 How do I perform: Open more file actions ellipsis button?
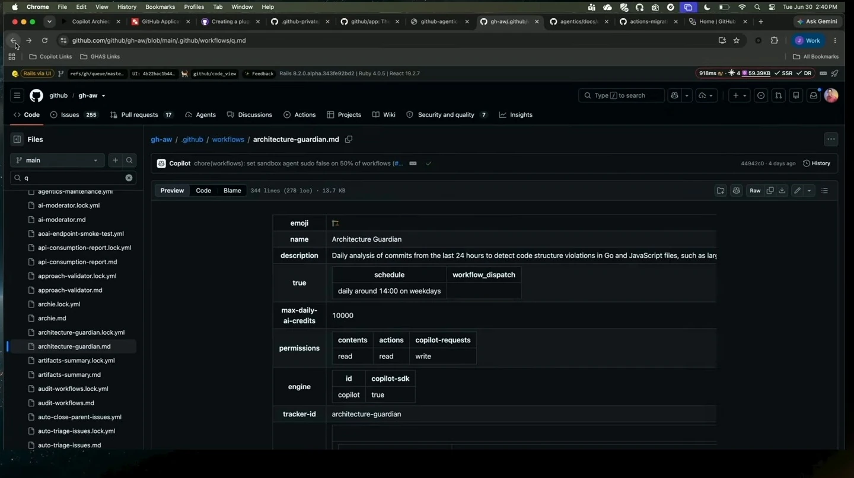(831, 139)
